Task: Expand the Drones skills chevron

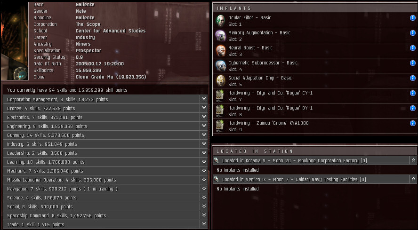Action: pyautogui.click(x=204, y=108)
